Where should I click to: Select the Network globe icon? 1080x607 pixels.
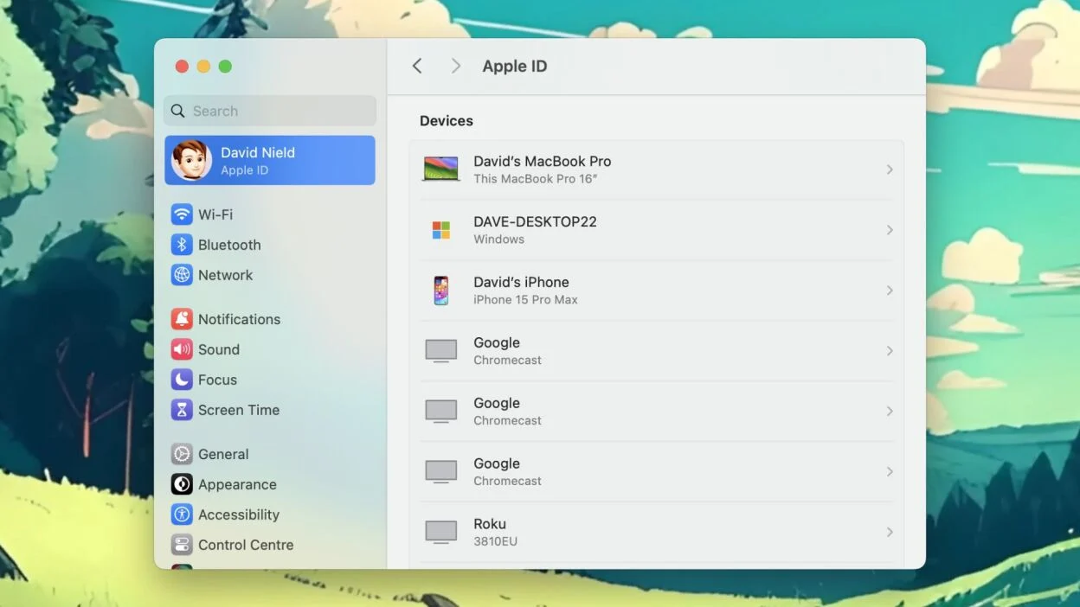(182, 275)
